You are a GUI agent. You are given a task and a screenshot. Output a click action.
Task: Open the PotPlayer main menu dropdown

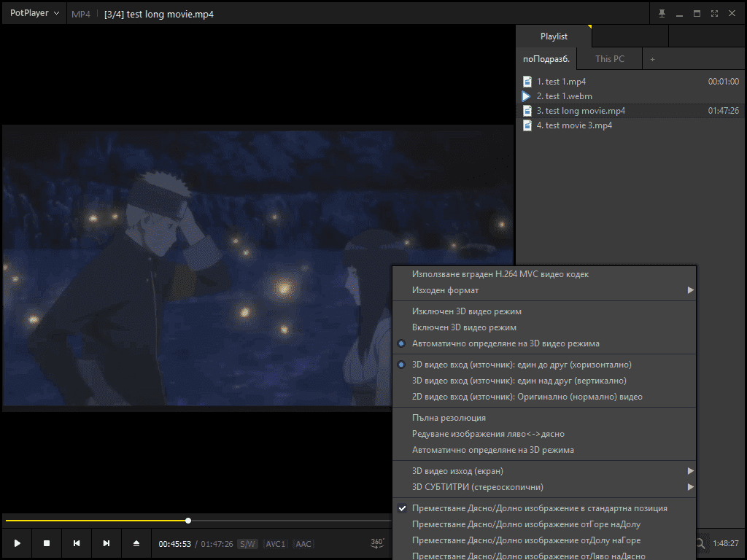click(x=34, y=13)
